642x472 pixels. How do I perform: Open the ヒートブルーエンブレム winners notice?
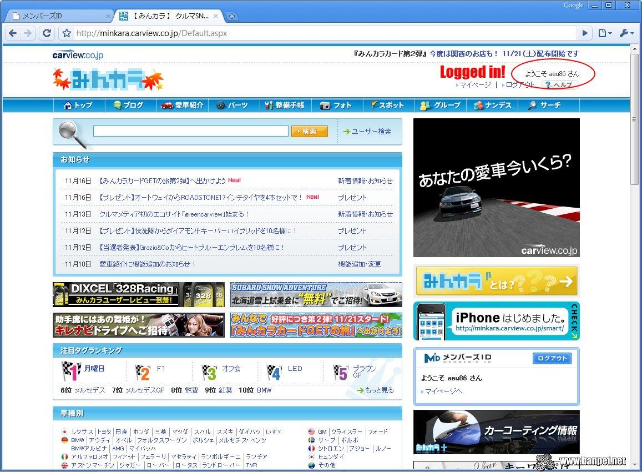click(191, 248)
